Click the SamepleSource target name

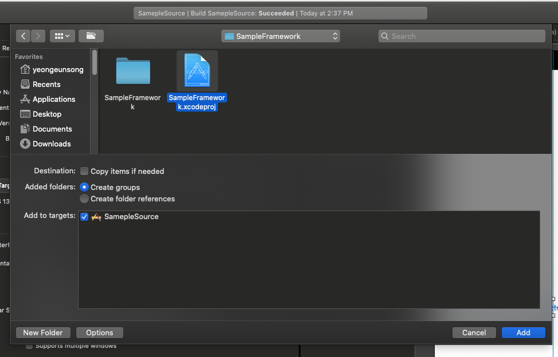pos(131,216)
